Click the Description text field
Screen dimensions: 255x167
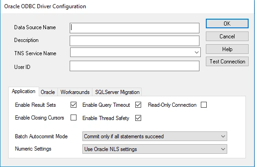point(134,41)
